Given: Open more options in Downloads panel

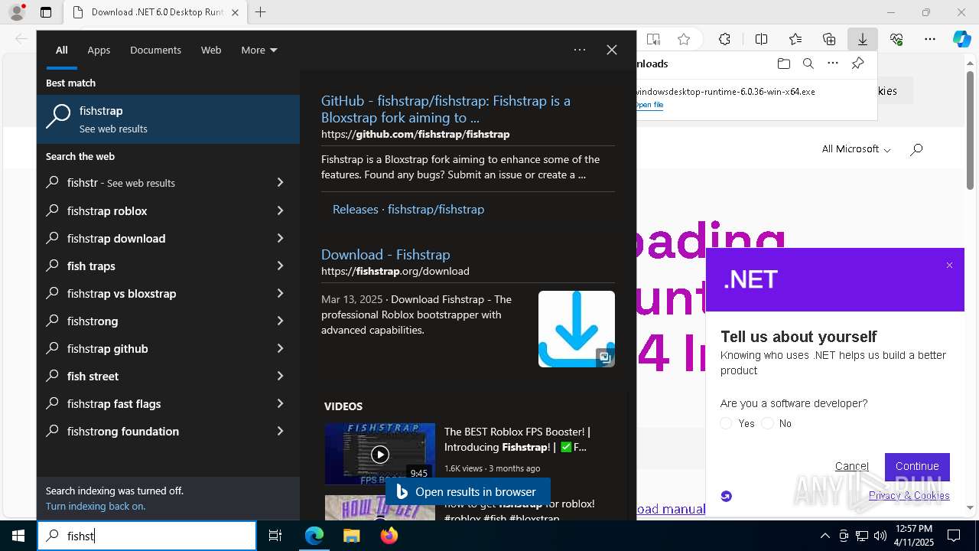Looking at the screenshot, I should 833,64.
